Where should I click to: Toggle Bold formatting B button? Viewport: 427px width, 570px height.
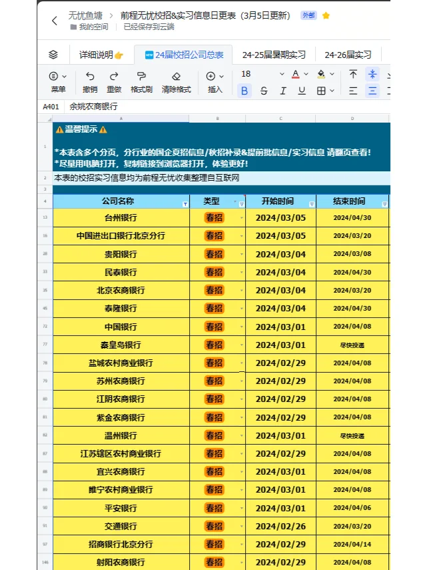point(244,91)
